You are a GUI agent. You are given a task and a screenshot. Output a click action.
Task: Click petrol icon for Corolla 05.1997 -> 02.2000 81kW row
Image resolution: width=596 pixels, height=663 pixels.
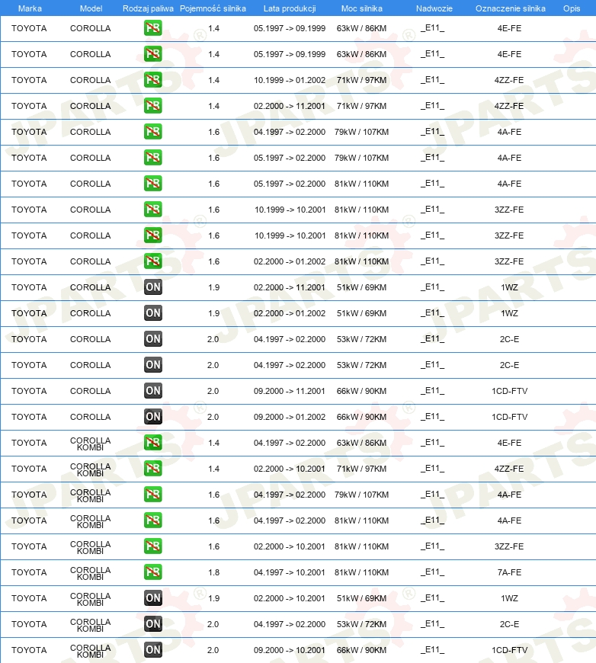pos(152,184)
